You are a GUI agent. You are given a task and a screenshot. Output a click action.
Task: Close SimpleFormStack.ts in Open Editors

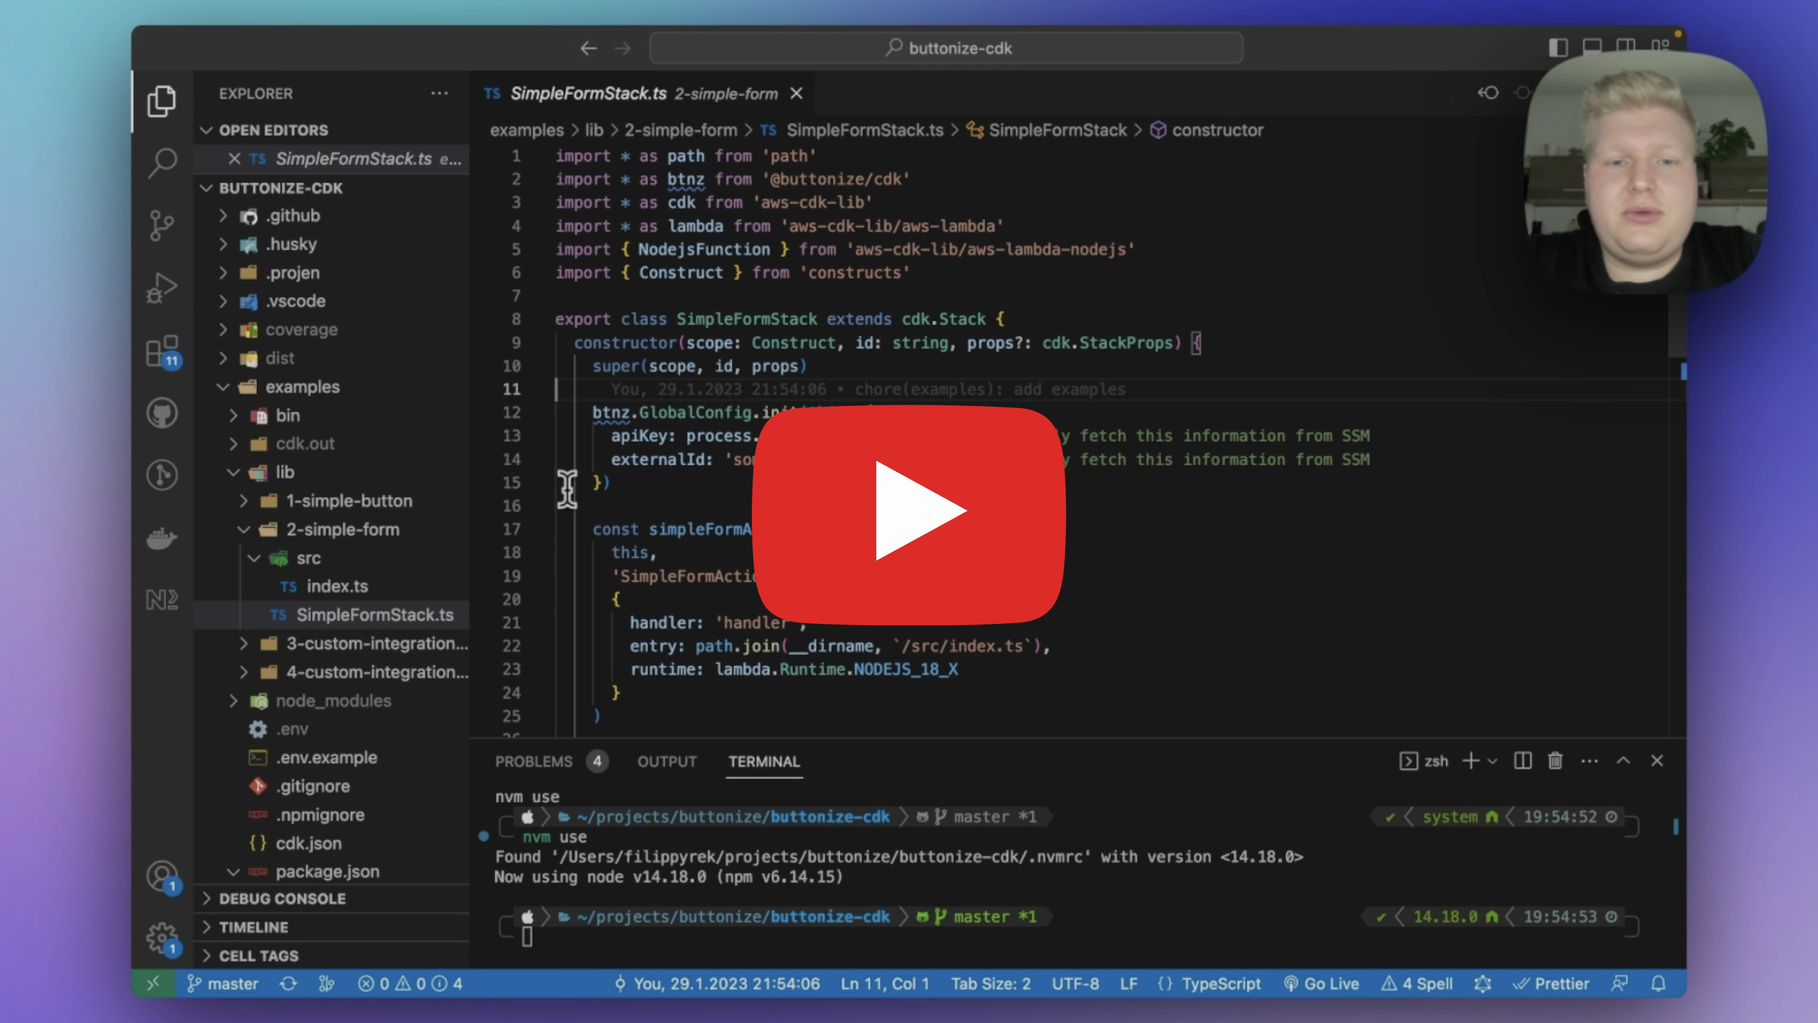pyautogui.click(x=234, y=159)
